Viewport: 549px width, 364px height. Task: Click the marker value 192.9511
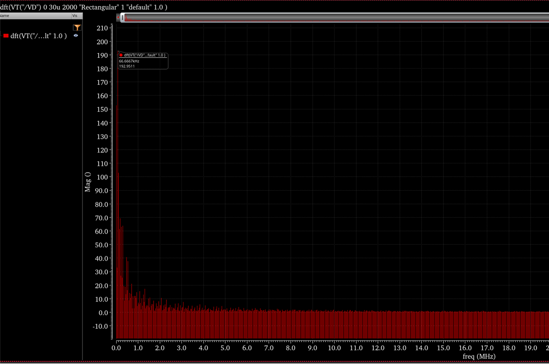[x=127, y=66]
